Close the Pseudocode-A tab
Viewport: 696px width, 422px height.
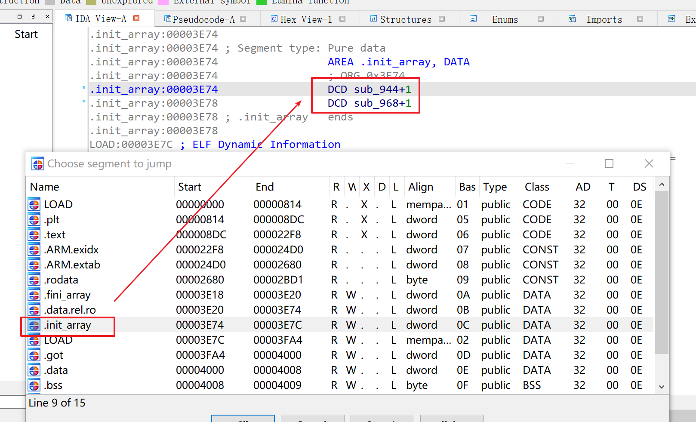point(243,19)
